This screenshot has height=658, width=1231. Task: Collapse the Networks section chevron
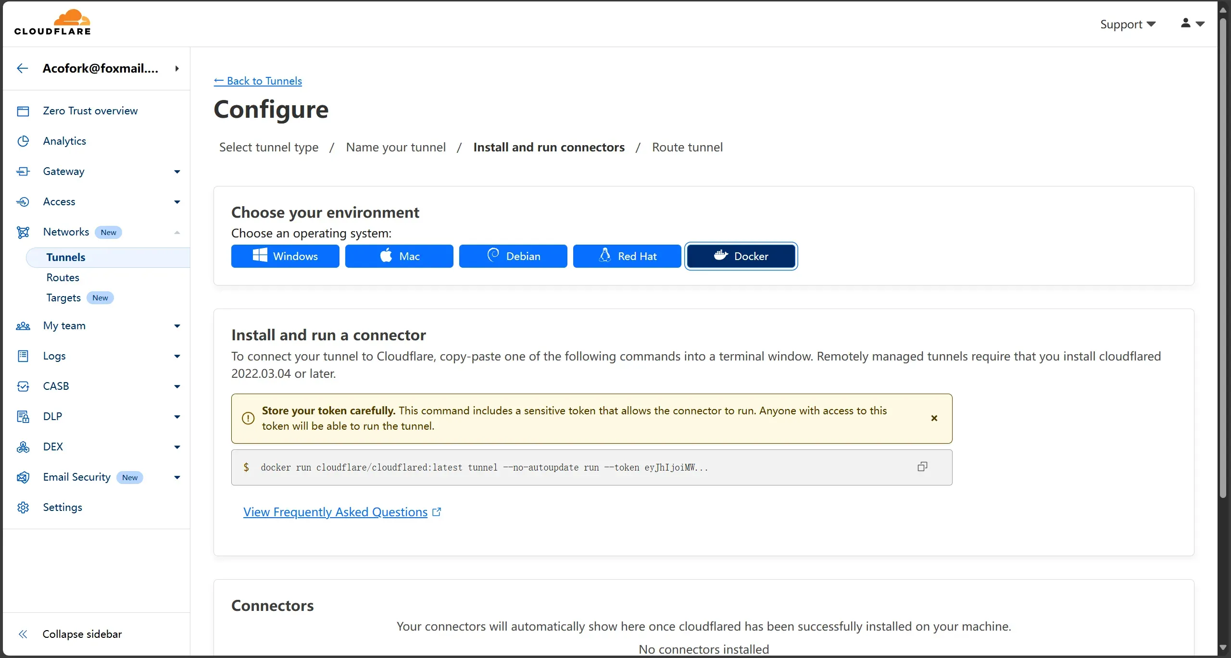pos(177,232)
